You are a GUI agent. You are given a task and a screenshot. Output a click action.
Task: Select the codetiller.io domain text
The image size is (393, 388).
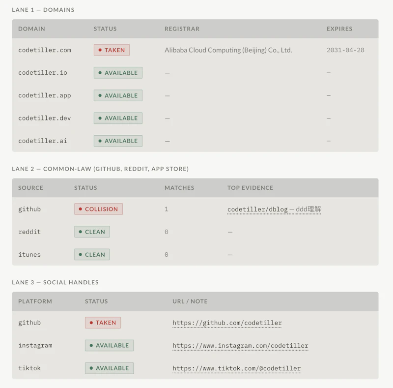pos(43,73)
